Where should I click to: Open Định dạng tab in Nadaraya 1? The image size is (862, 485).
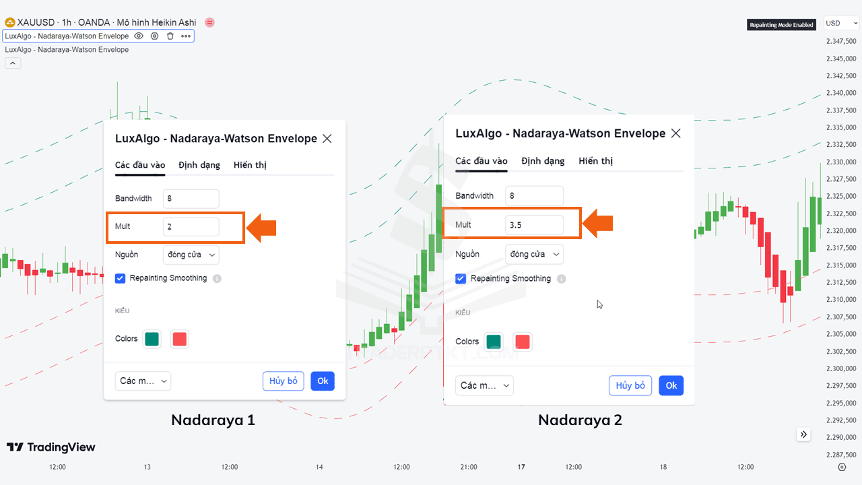coord(199,165)
